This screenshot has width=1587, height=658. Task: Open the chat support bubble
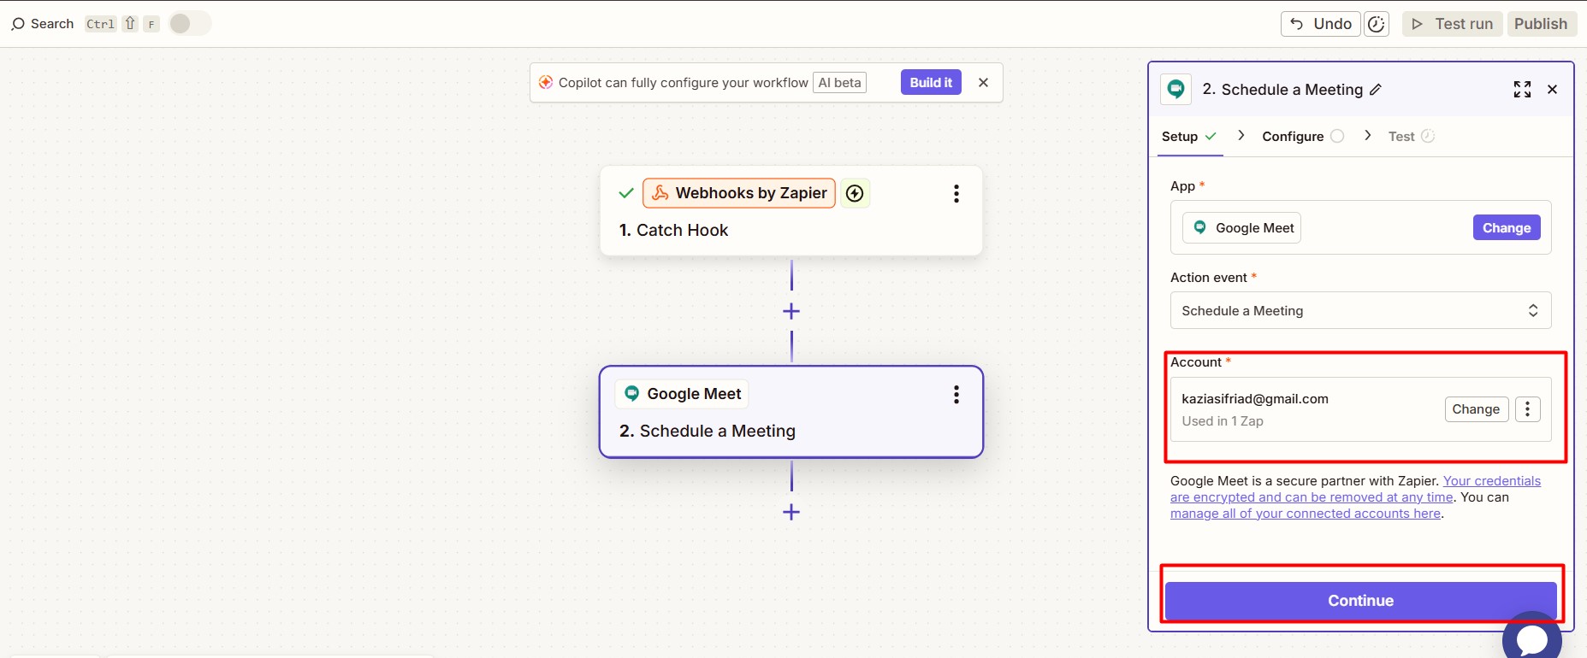click(1531, 637)
